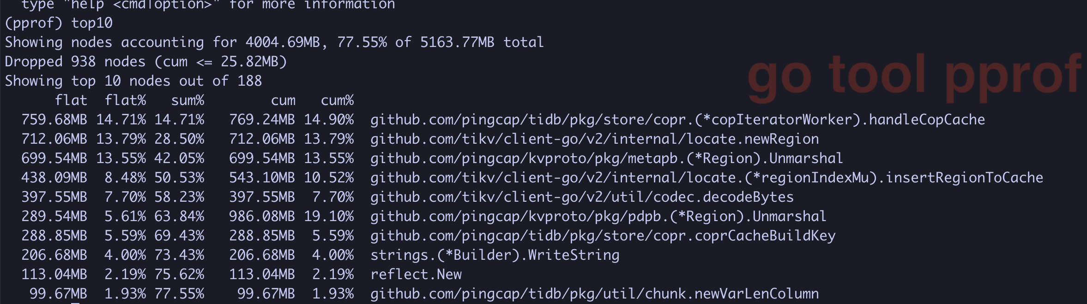Click the "cum%" column header
Viewport: 1087px width, 304px height.
click(x=337, y=100)
